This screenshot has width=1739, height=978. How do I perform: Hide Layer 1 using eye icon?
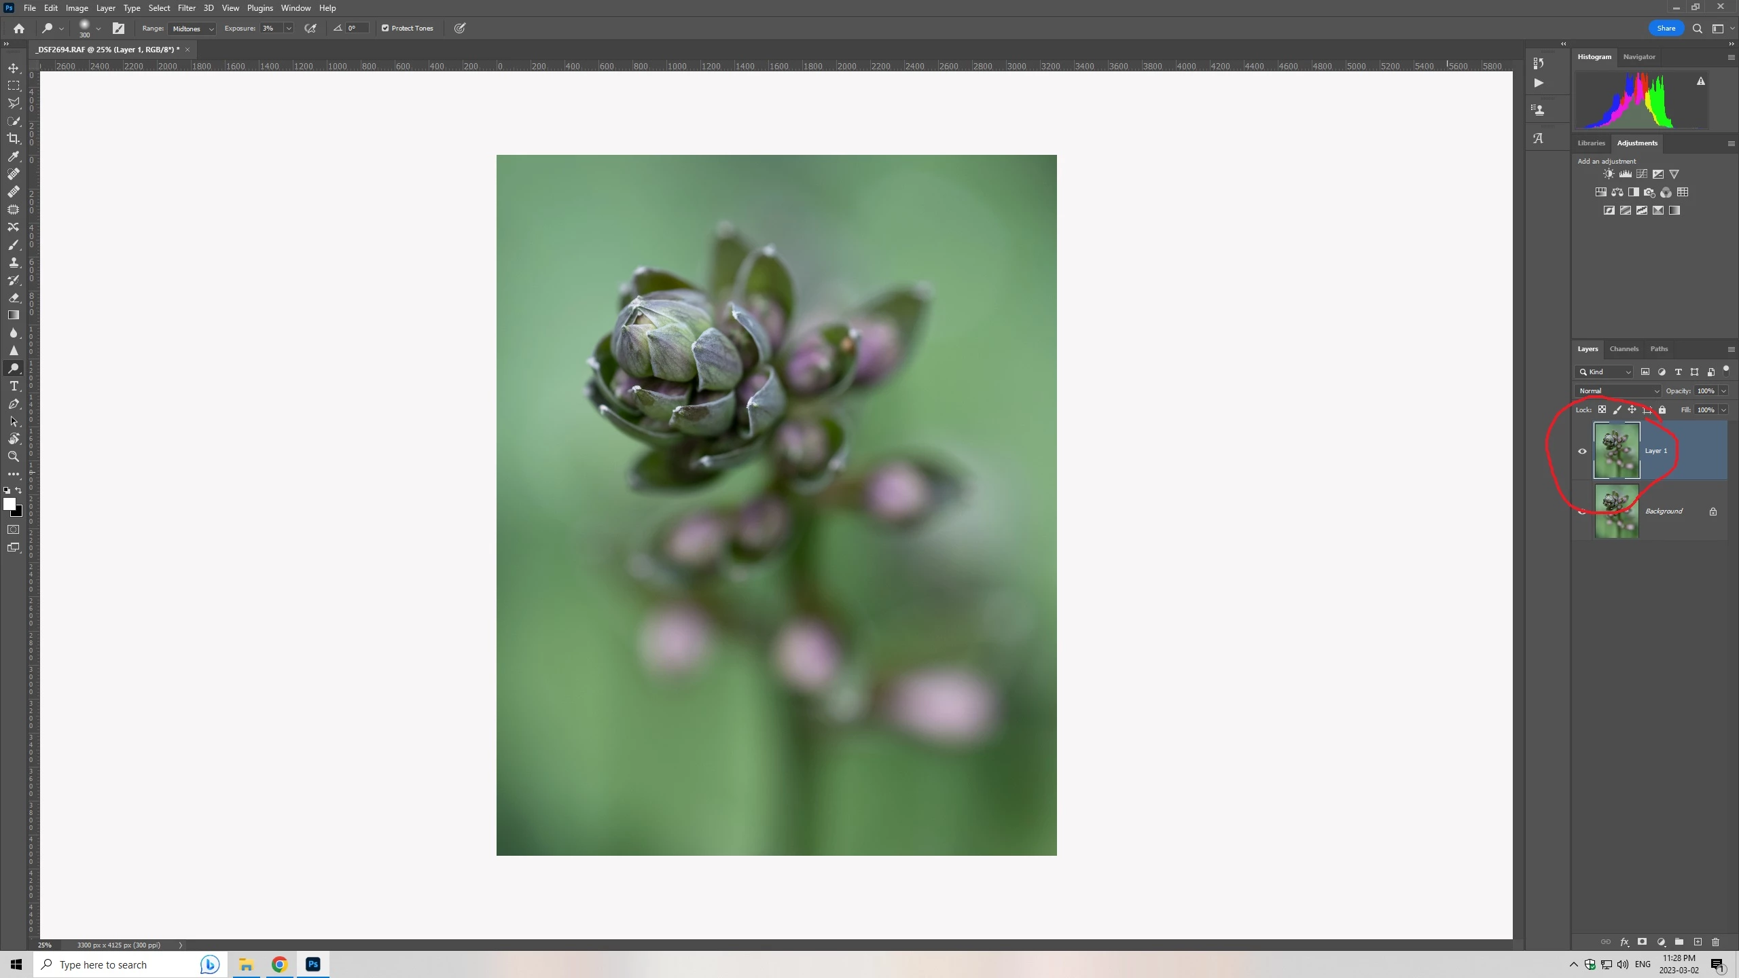pos(1582,451)
